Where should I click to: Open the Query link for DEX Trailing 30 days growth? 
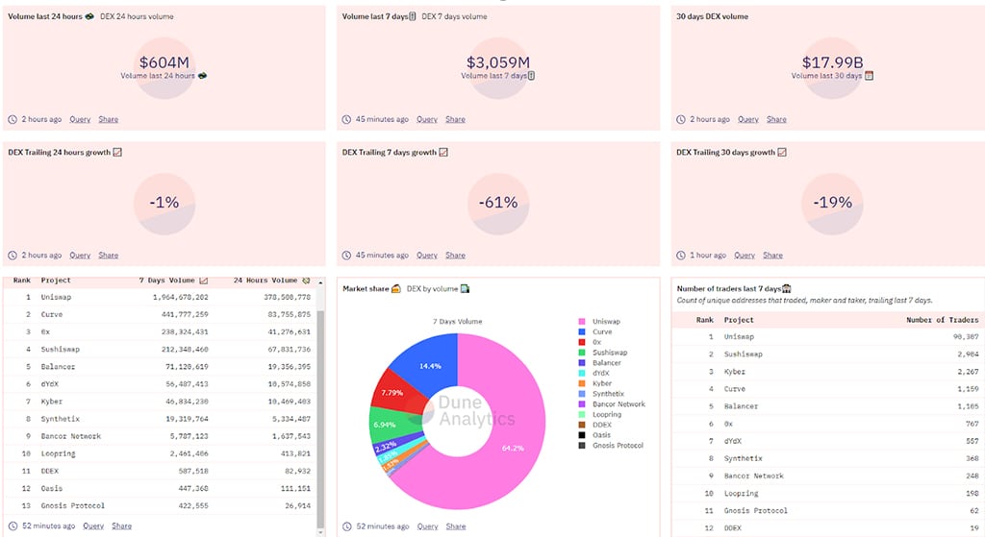point(745,256)
